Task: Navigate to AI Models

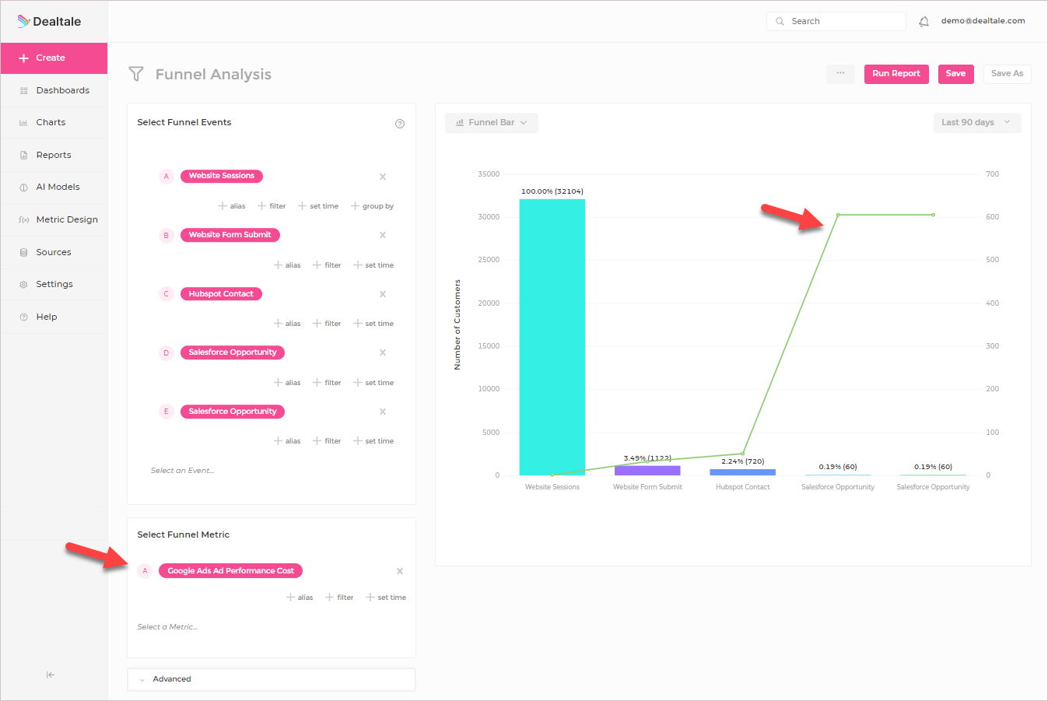Action: 54,187
